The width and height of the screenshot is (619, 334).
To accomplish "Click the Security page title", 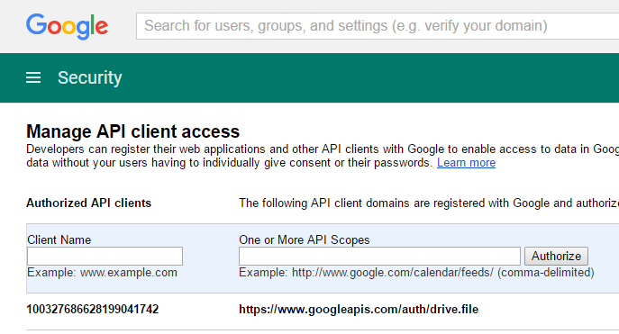I will click(x=89, y=77).
